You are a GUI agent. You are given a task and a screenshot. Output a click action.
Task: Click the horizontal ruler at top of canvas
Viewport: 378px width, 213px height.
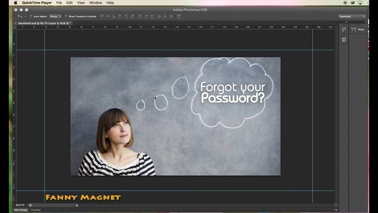pos(175,27)
